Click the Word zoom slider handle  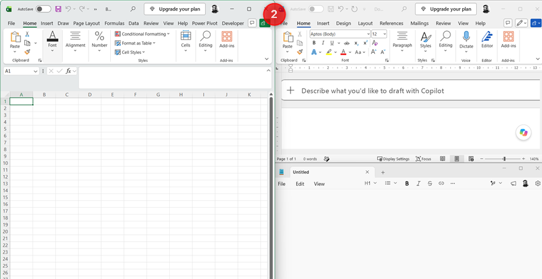click(x=504, y=159)
